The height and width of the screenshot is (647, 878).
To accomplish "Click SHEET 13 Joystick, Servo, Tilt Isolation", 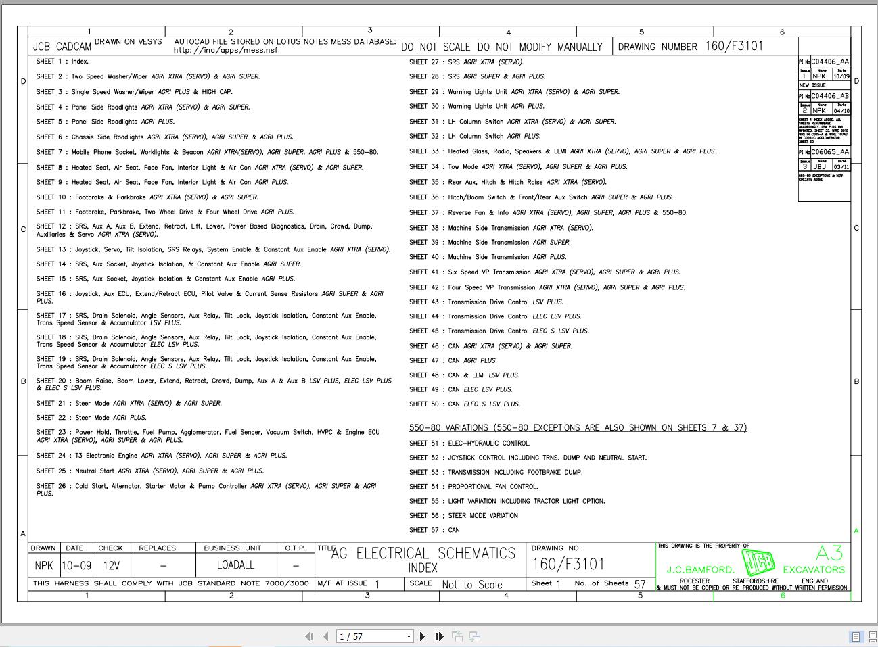I will tap(214, 249).
